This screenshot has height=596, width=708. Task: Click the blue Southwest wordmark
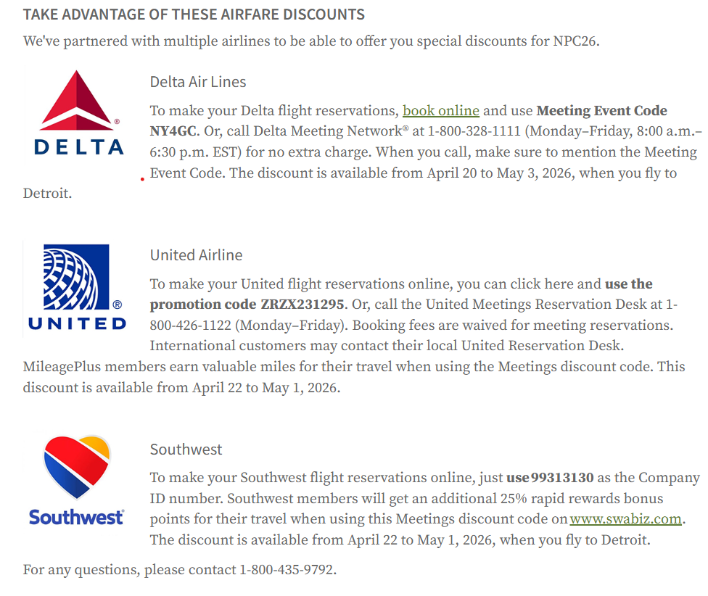(x=76, y=517)
